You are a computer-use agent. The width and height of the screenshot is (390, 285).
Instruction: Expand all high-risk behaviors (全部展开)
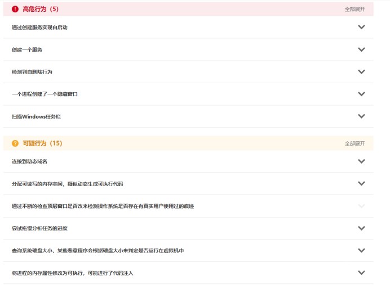[x=354, y=9]
